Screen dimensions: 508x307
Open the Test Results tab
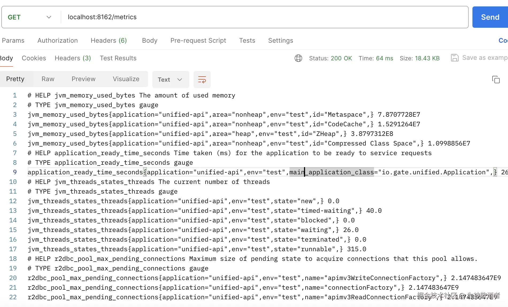coord(118,58)
